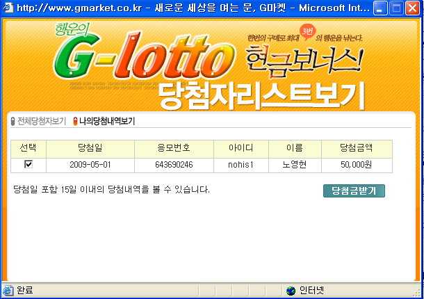This screenshot has height=299, width=424.
Task: Click the globe internet zone icon
Action: click(291, 291)
